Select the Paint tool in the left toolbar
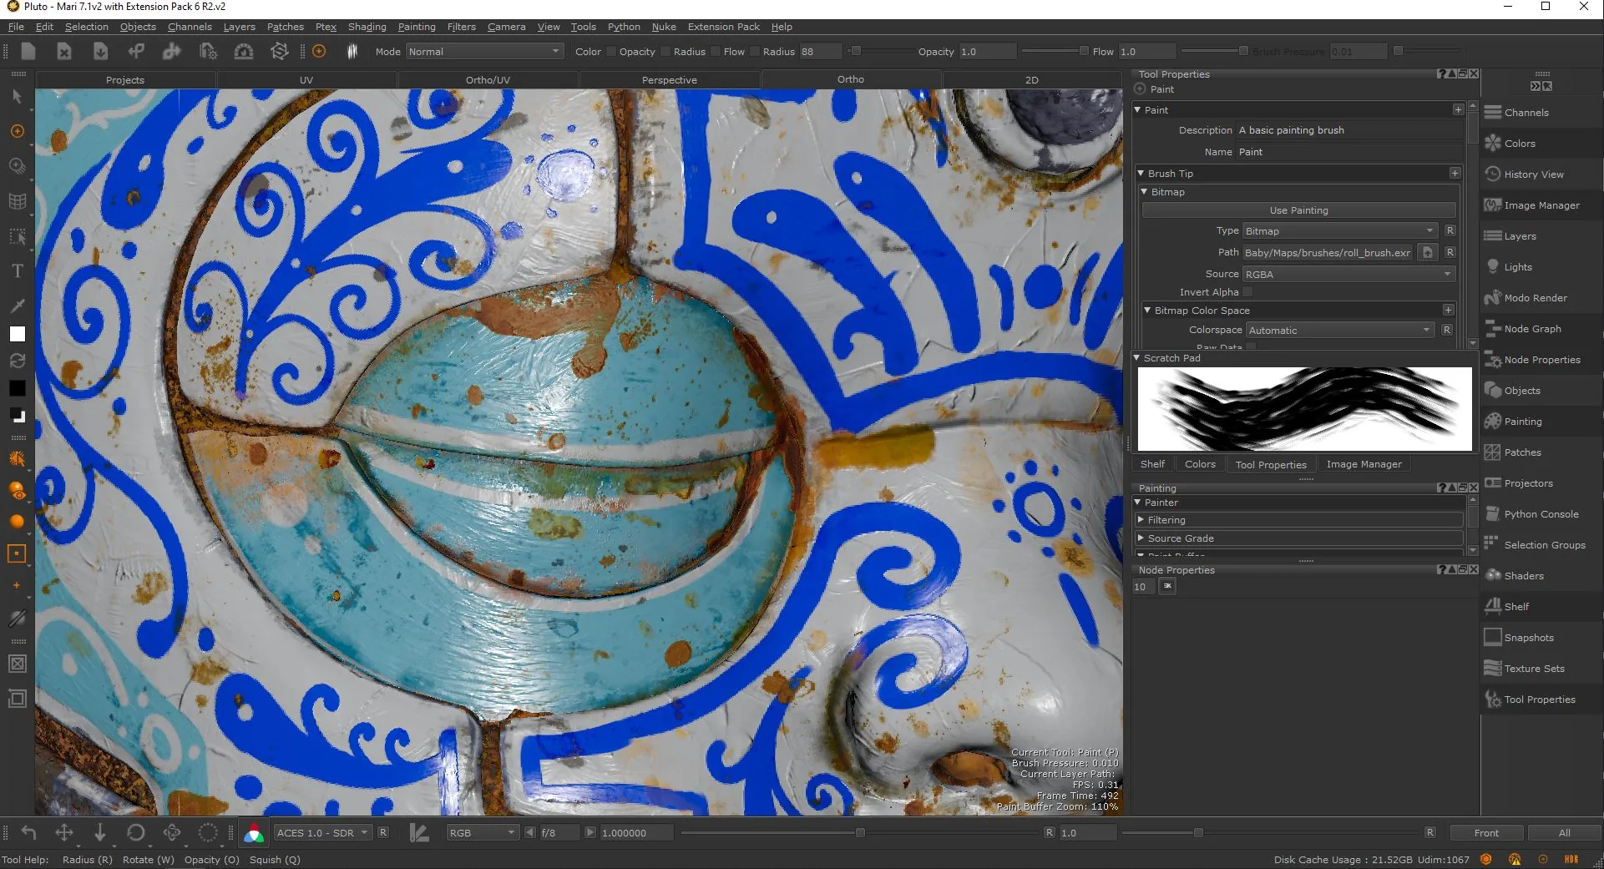This screenshot has height=869, width=1604. 17,132
